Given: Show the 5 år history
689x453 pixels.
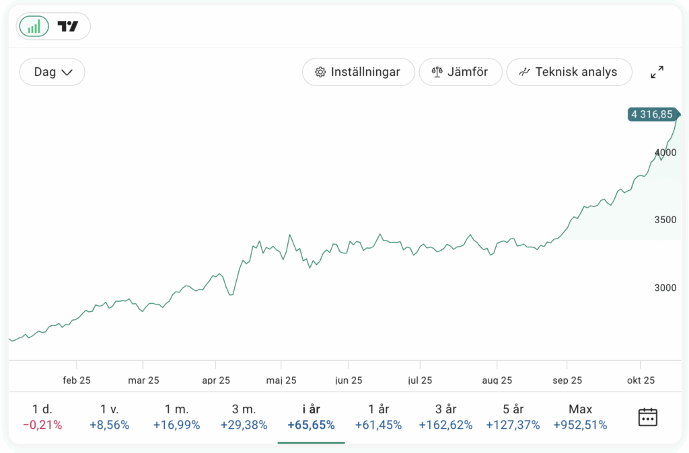Looking at the screenshot, I should click(513, 417).
